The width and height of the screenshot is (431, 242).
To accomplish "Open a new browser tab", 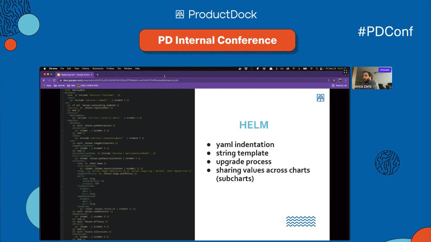I will click(97, 75).
